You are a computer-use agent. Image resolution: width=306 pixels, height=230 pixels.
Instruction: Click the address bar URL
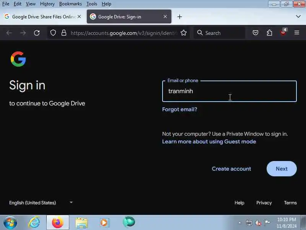[124, 33]
